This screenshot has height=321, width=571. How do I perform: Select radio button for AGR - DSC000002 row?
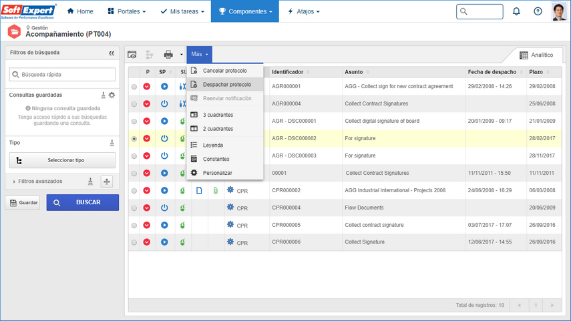tap(134, 139)
